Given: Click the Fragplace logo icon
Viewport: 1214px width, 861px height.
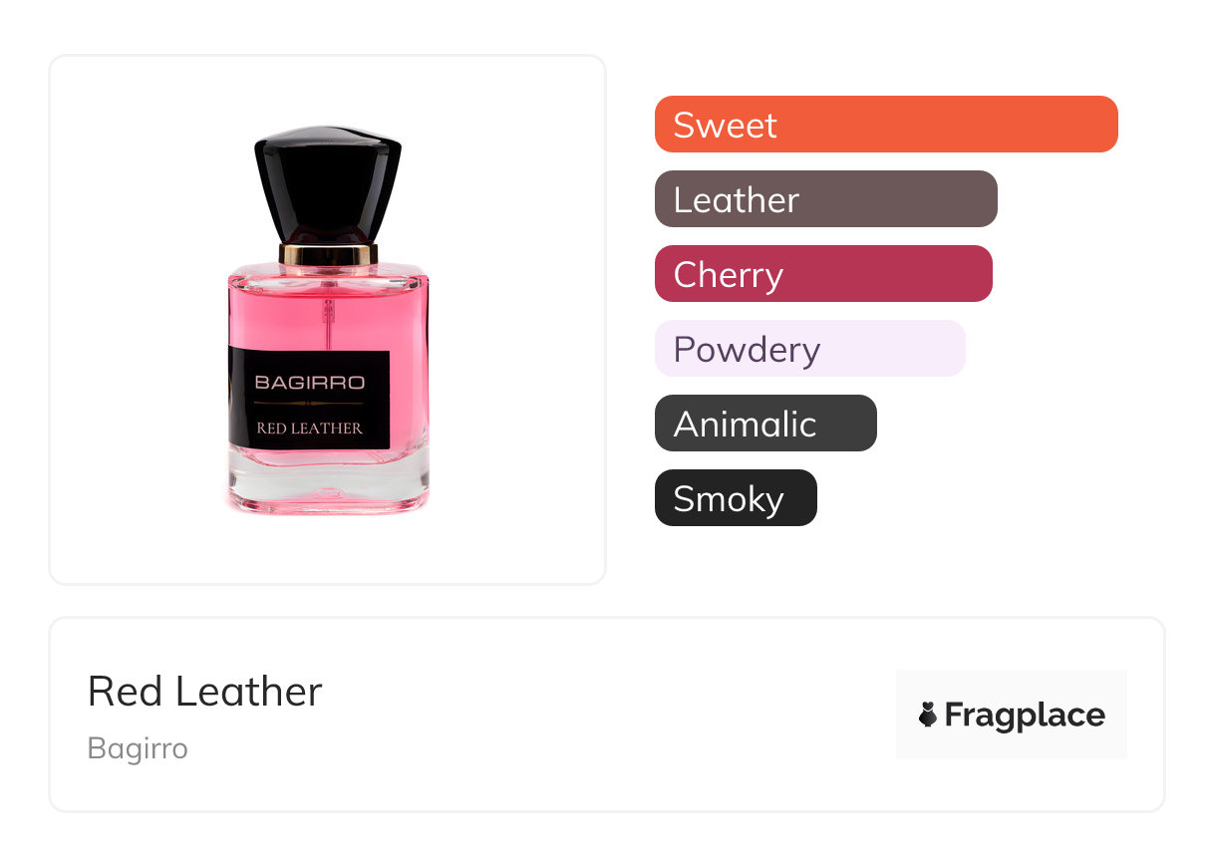Looking at the screenshot, I should pos(928,715).
